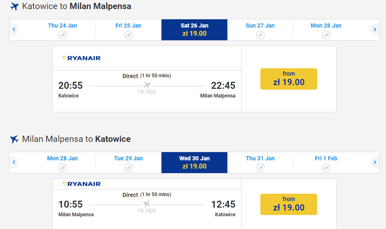This screenshot has height=229, width=386.
Task: Select the Wed 30 Jan return tab
Action: click(x=194, y=162)
